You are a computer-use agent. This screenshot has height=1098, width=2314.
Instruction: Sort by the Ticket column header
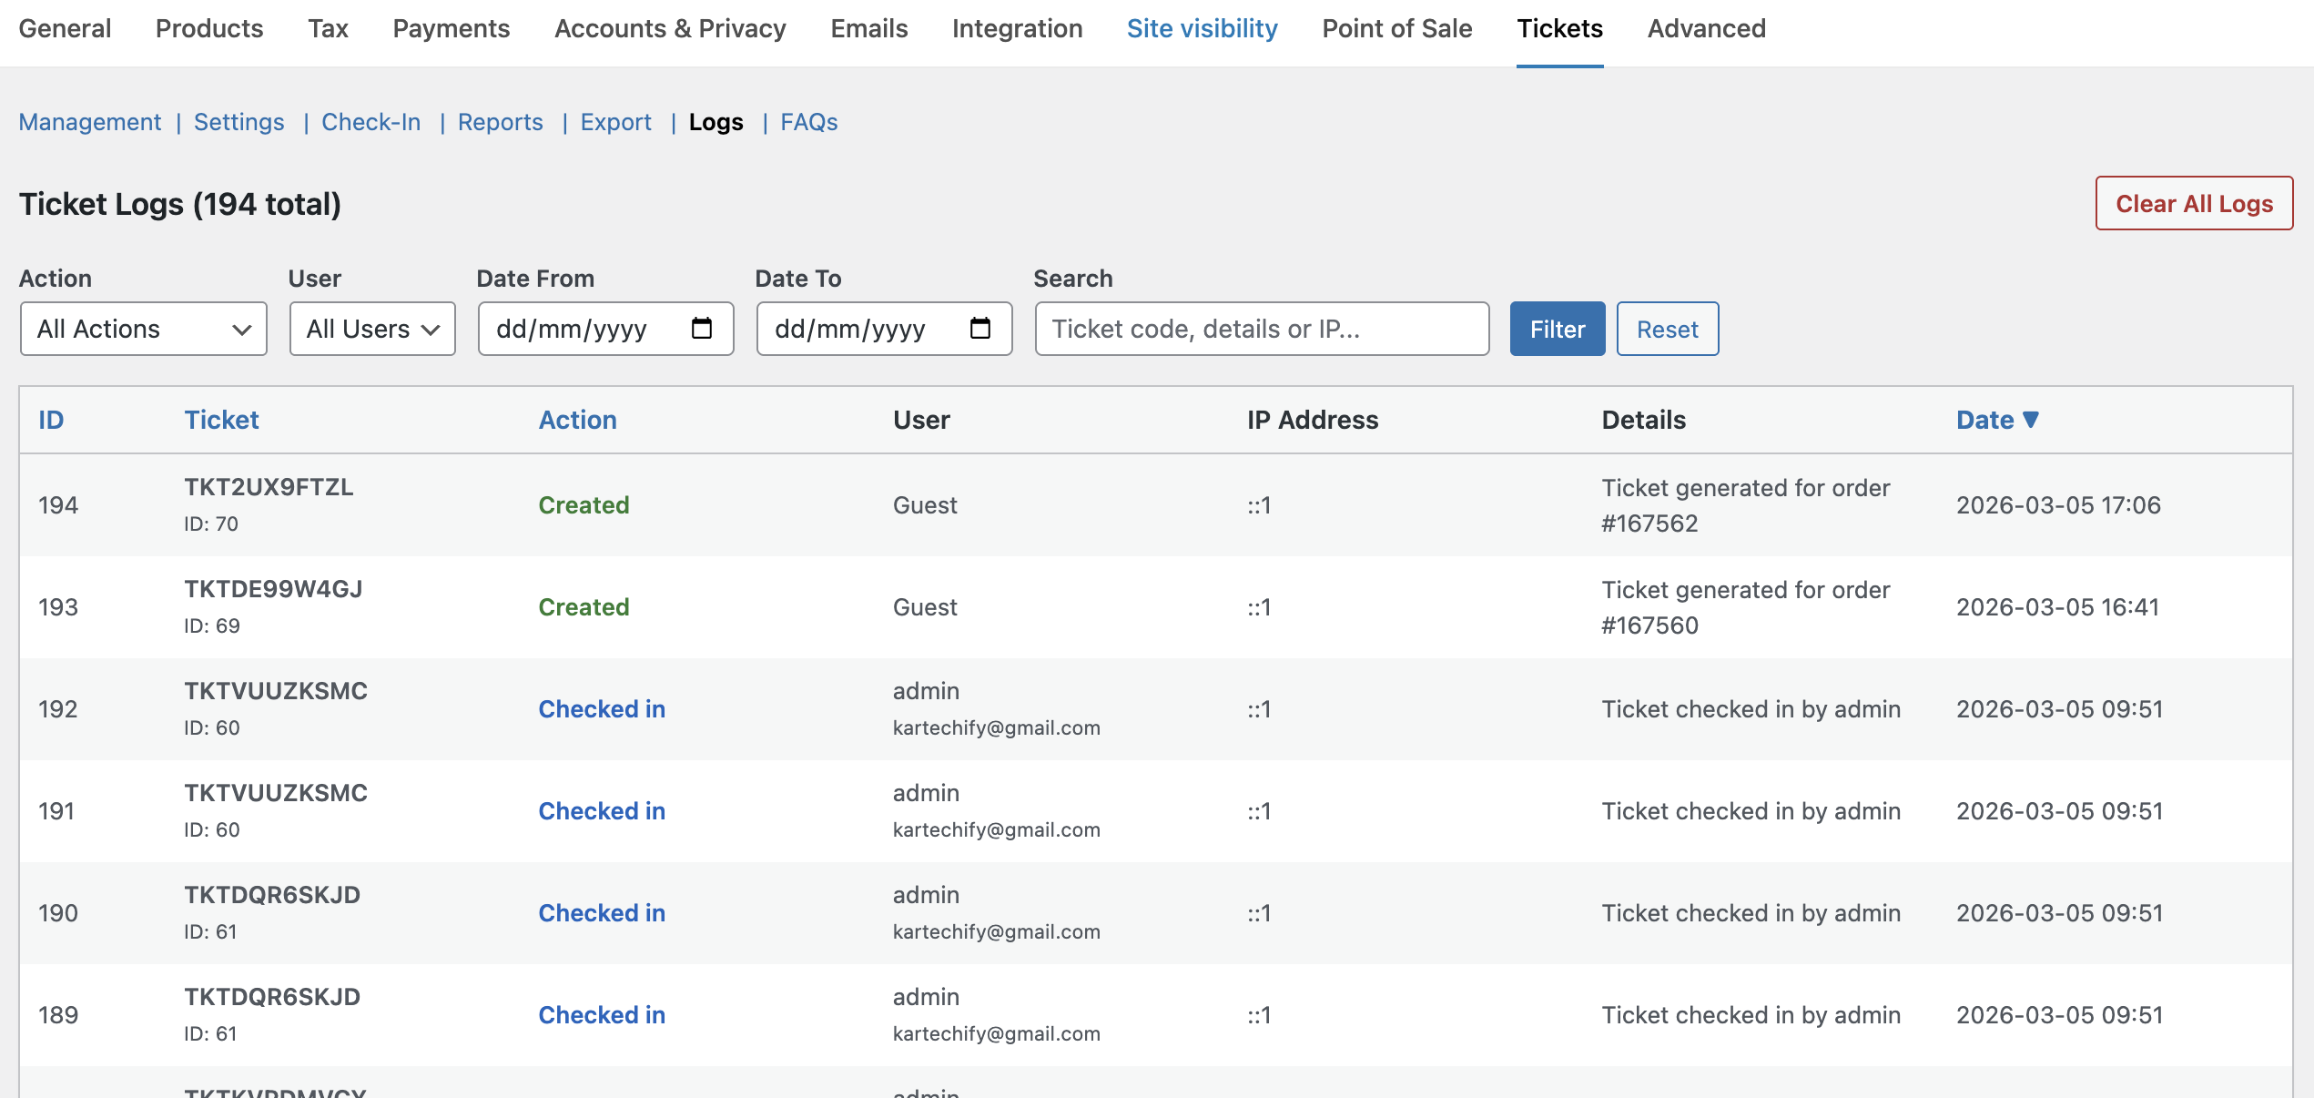222,420
